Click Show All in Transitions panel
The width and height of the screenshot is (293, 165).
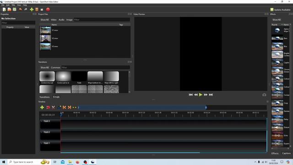tap(44, 67)
